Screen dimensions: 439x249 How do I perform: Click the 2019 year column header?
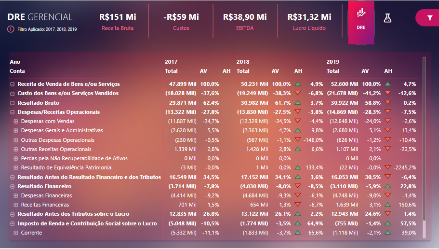click(x=333, y=62)
